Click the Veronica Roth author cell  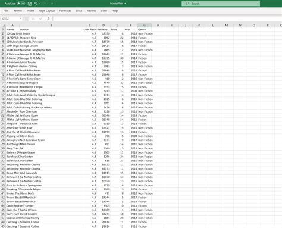point(51,124)
